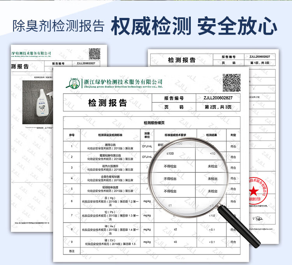Image resolution: width=292 pixels, height=265 pixels.
Task: Click CFU/mL unit in row 1
Action: pyautogui.click(x=147, y=146)
